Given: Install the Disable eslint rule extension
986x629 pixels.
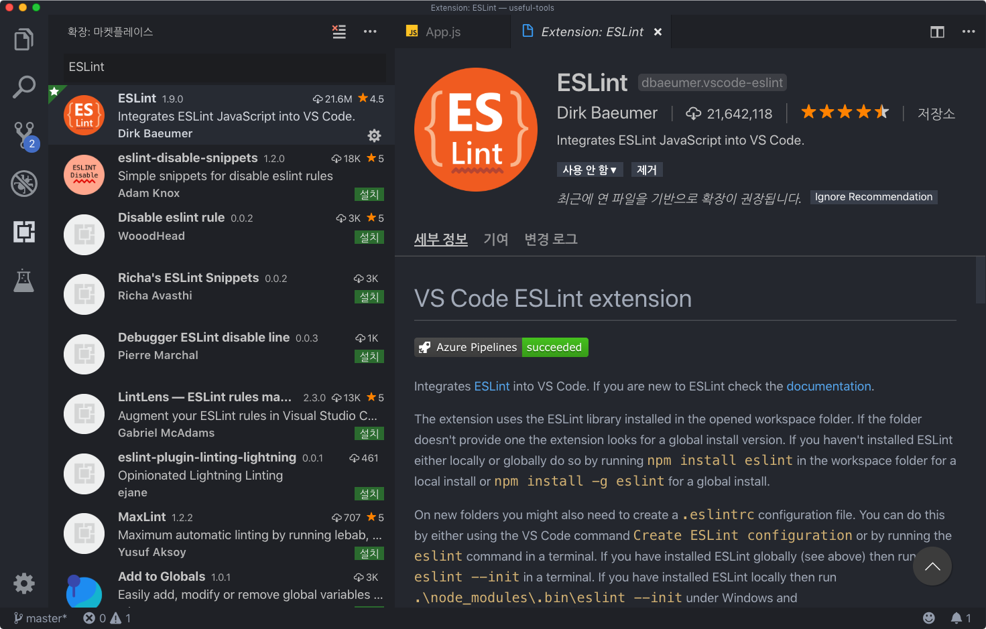Looking at the screenshot, I should click(x=369, y=237).
